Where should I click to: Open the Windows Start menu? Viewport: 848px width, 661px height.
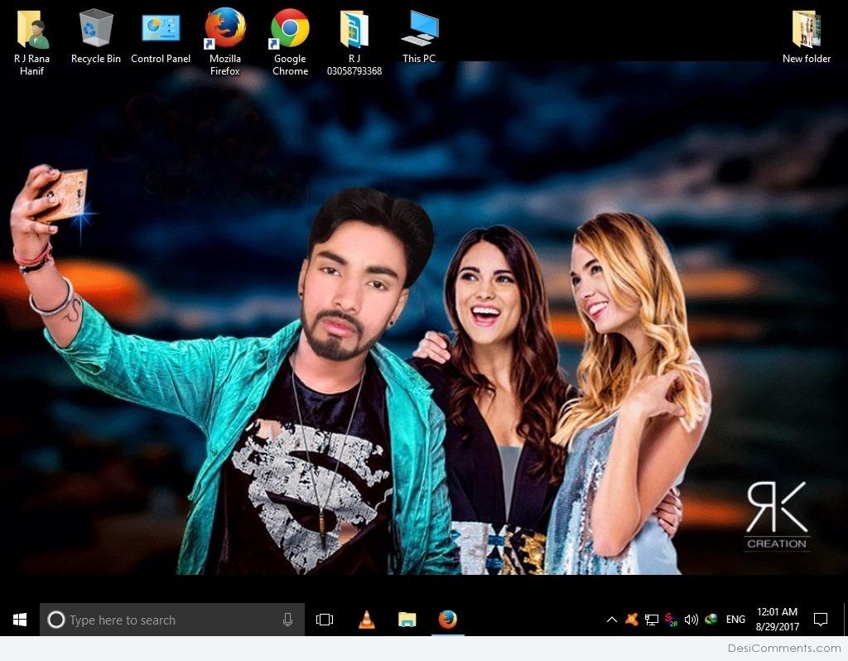coord(20,620)
